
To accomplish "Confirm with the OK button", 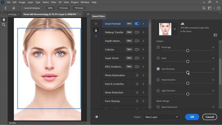I will pyautogui.click(x=192, y=117).
